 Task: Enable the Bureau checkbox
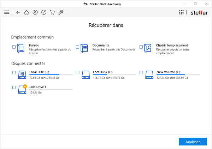tap(14, 47)
